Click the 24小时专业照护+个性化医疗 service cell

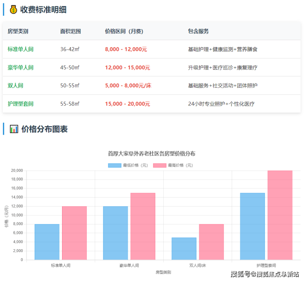pos(221,104)
